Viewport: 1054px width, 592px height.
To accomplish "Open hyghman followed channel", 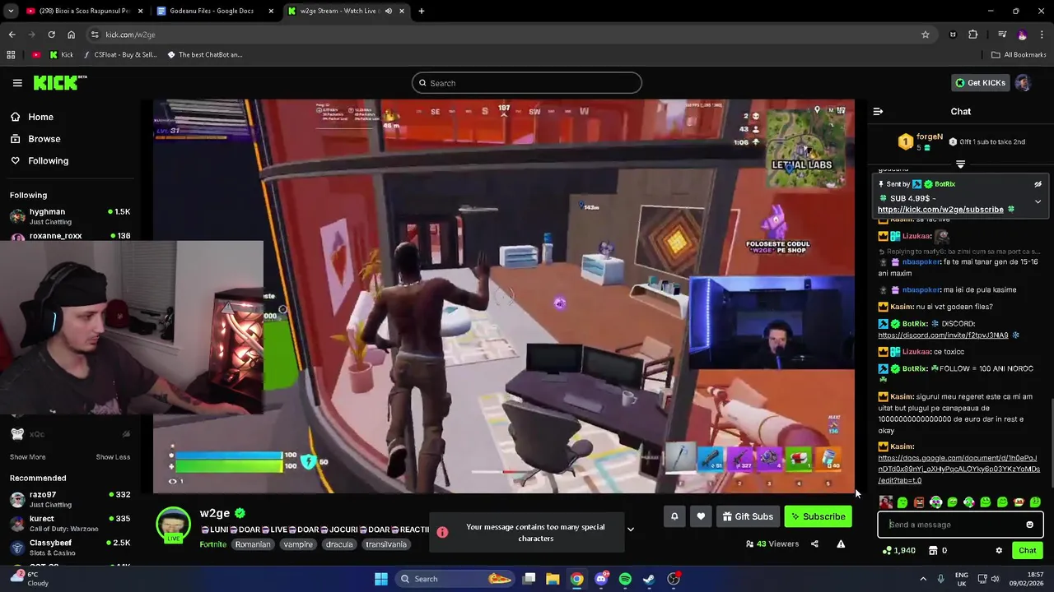I will [70, 216].
